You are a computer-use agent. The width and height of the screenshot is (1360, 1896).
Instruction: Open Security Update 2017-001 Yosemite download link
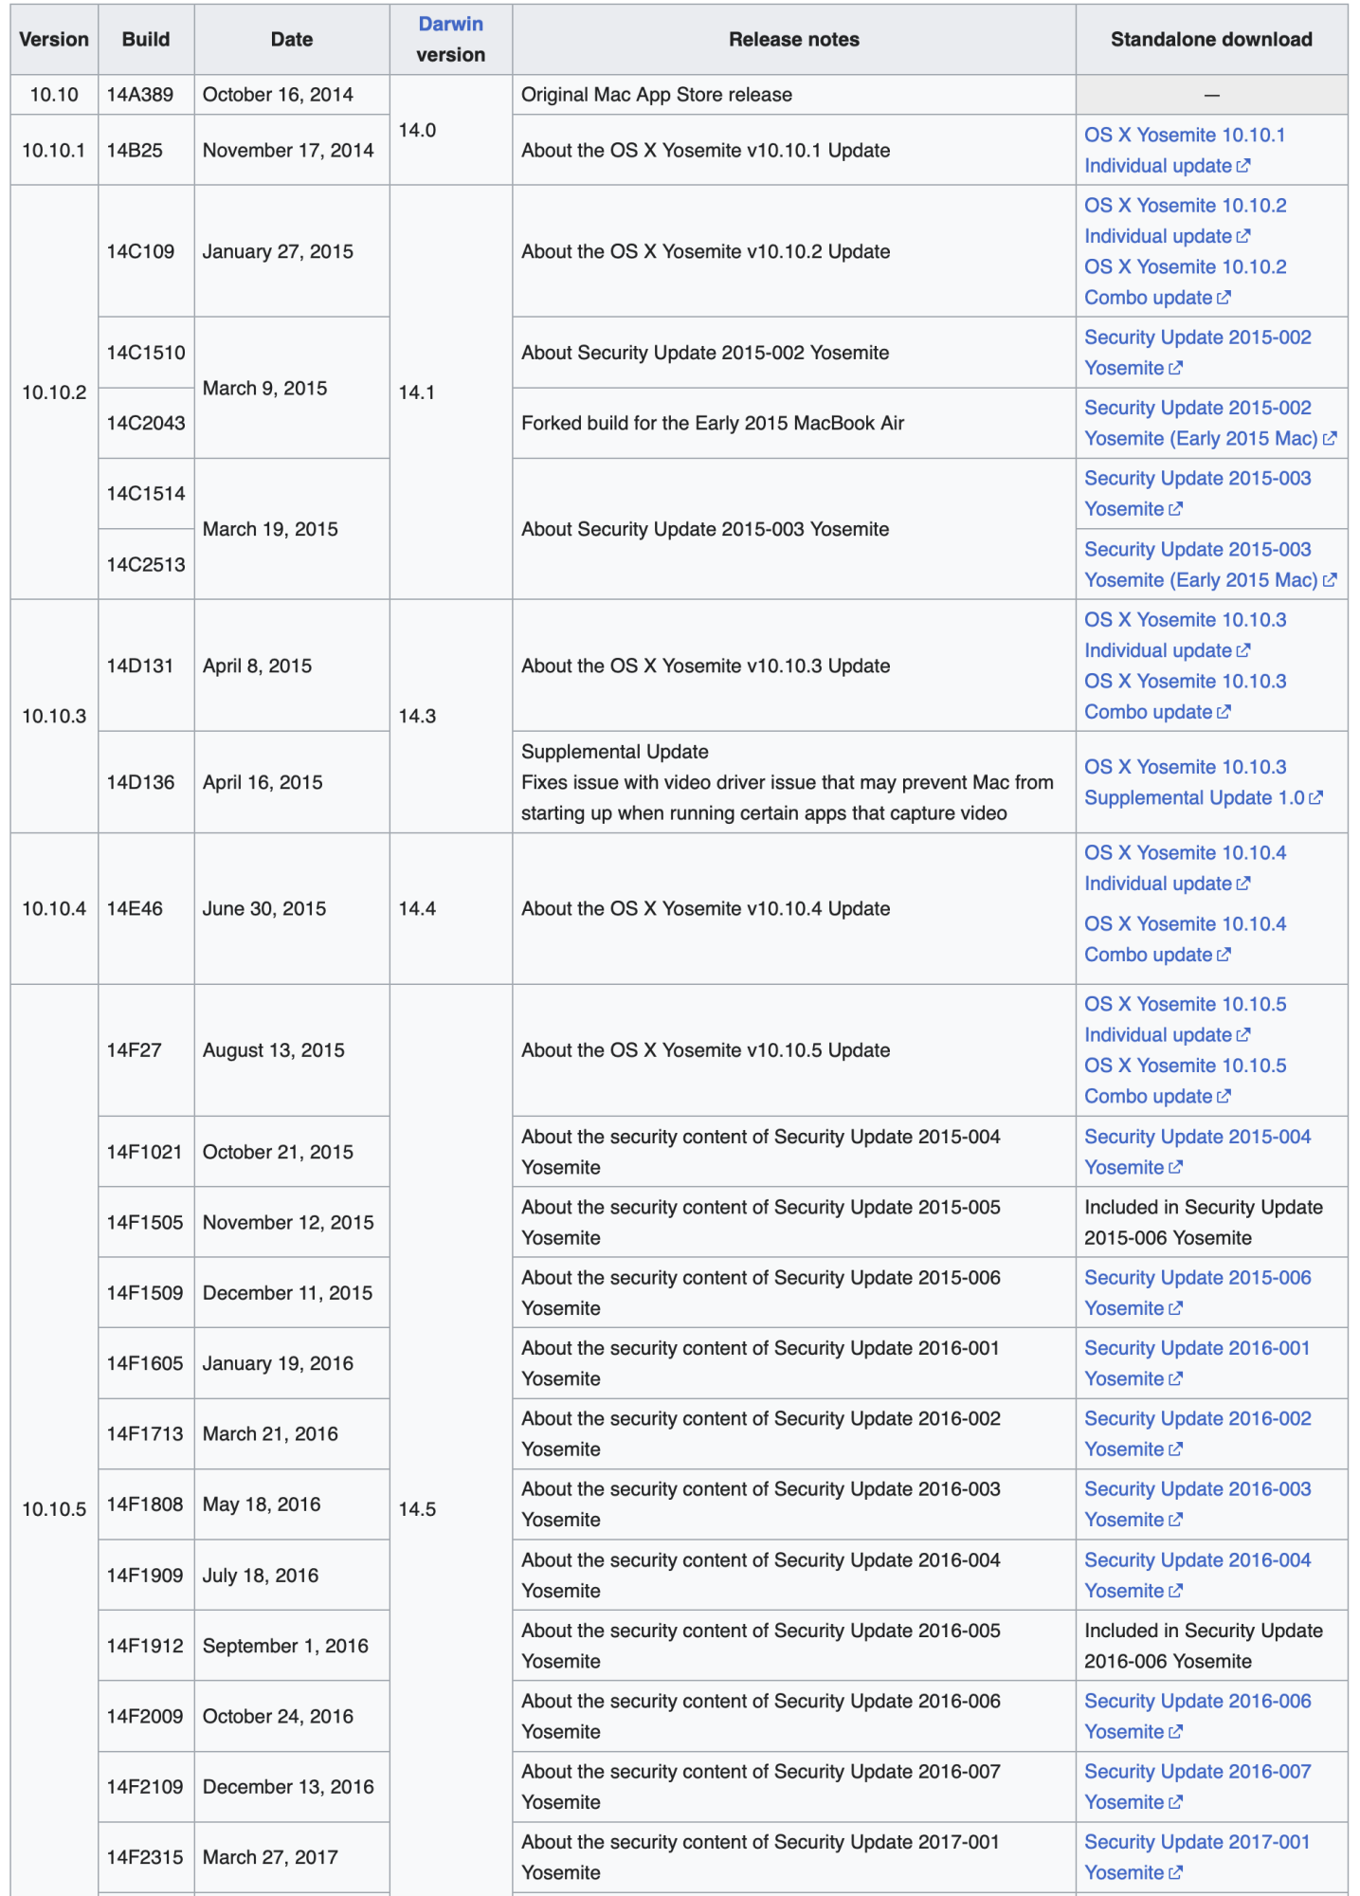pos(1197,1857)
